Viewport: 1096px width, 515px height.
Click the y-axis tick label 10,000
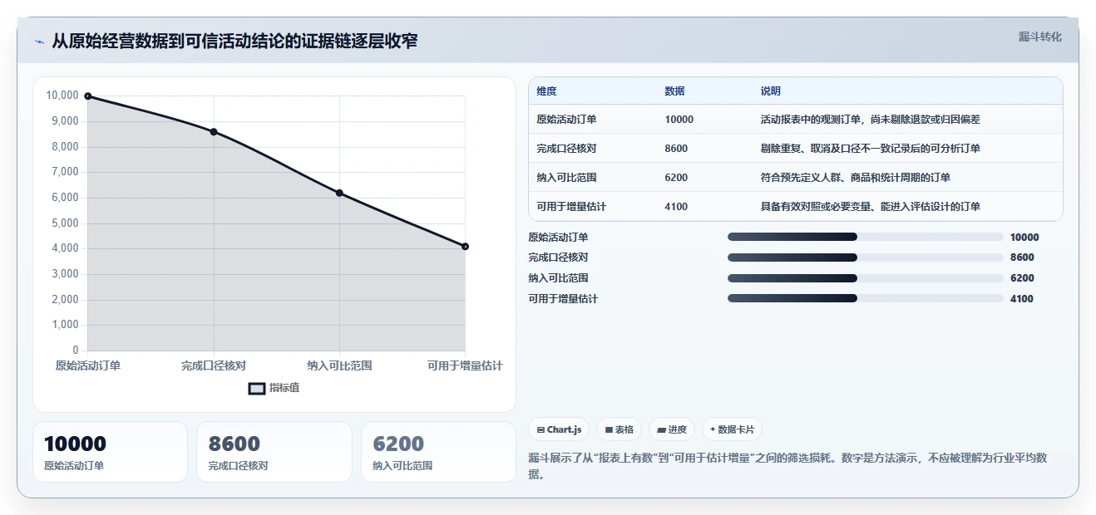click(62, 96)
